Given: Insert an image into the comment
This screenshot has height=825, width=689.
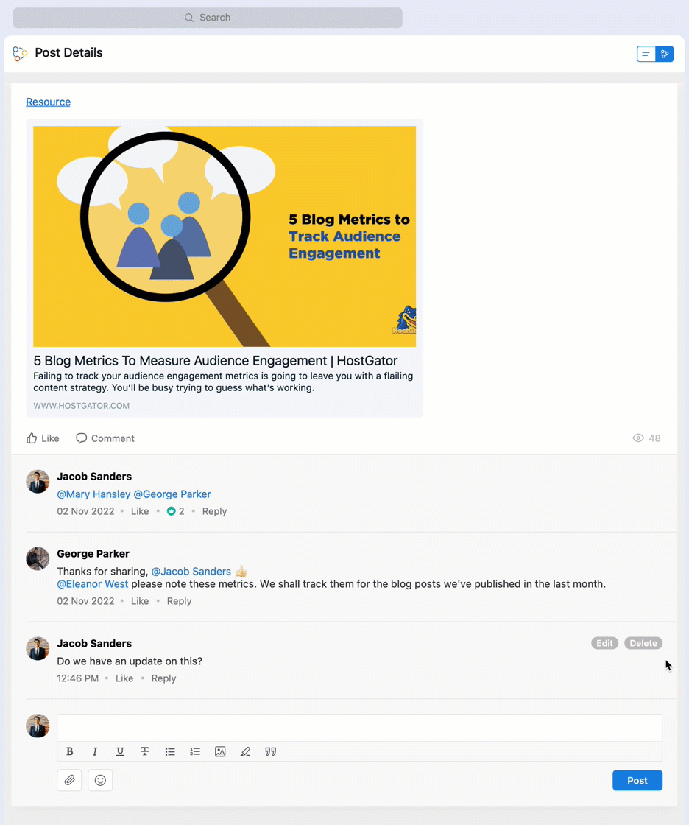Looking at the screenshot, I should click(x=220, y=751).
